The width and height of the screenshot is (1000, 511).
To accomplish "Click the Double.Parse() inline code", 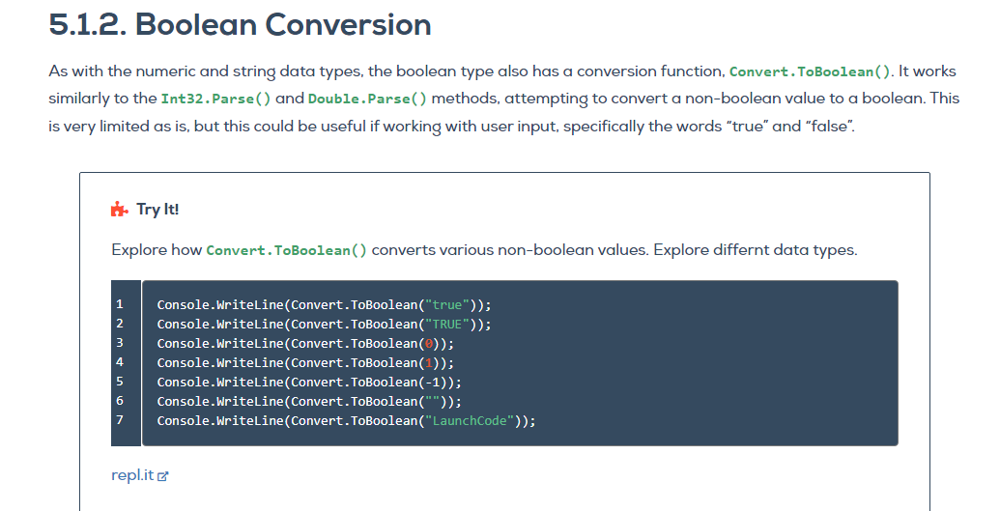I will [x=367, y=99].
